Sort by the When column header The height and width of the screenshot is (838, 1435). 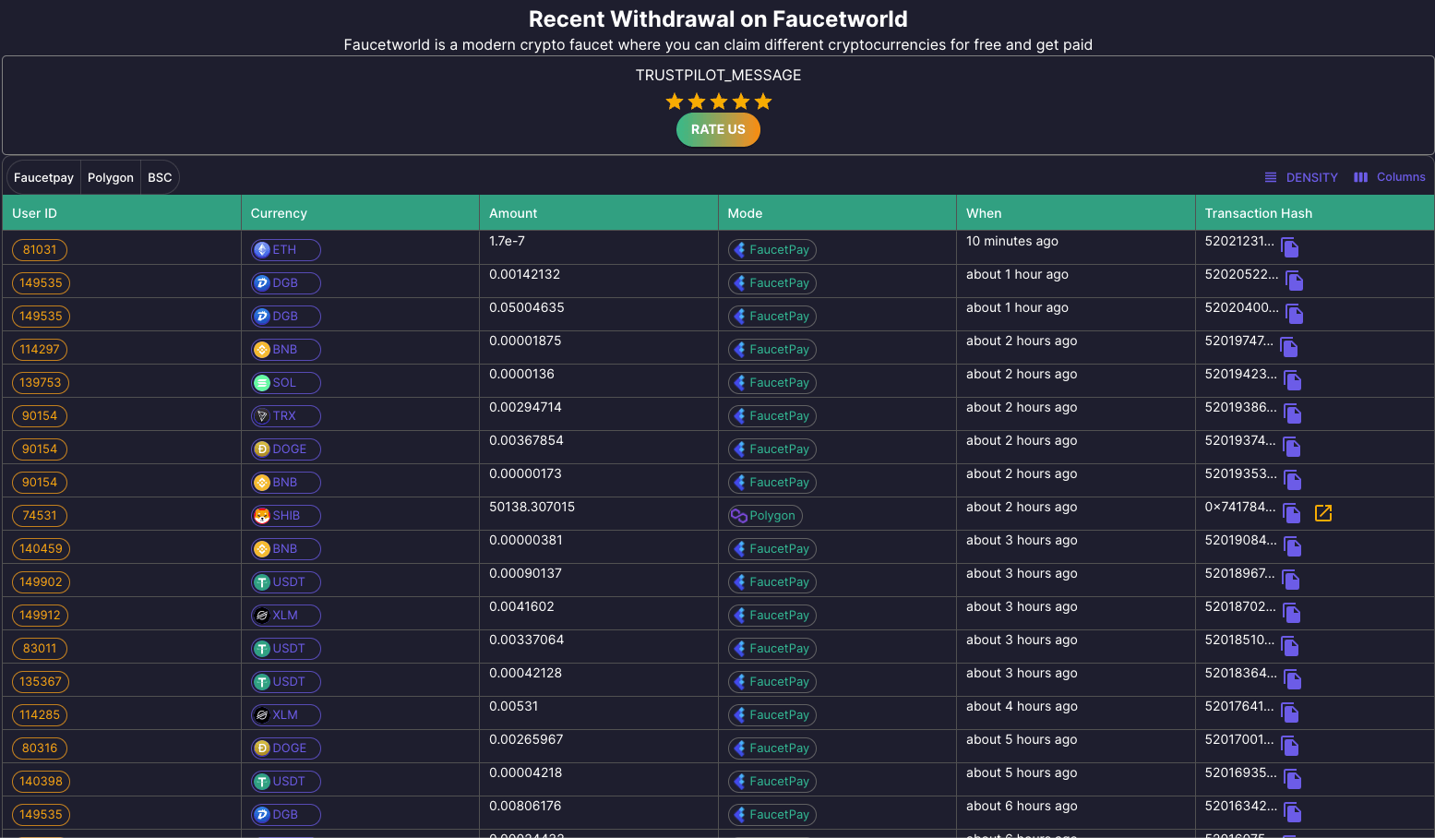(x=984, y=213)
